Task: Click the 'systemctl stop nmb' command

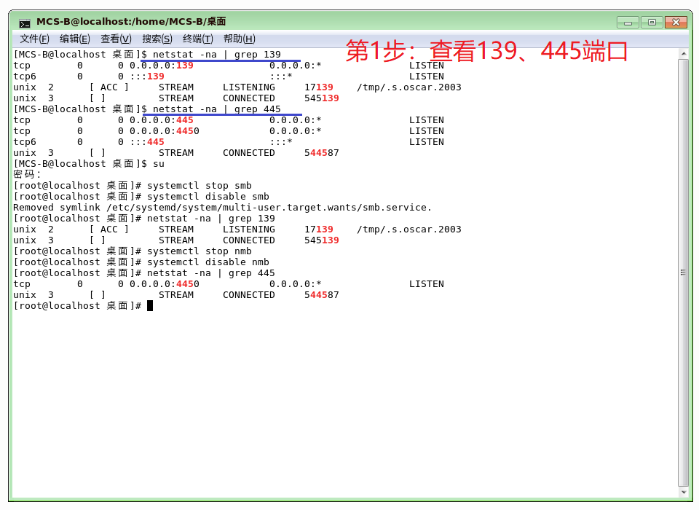Action: pos(200,251)
